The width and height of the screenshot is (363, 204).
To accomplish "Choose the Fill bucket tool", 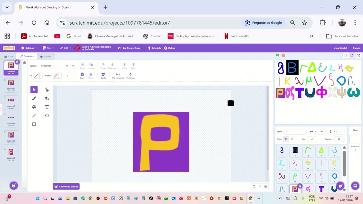I will (x=34, y=107).
